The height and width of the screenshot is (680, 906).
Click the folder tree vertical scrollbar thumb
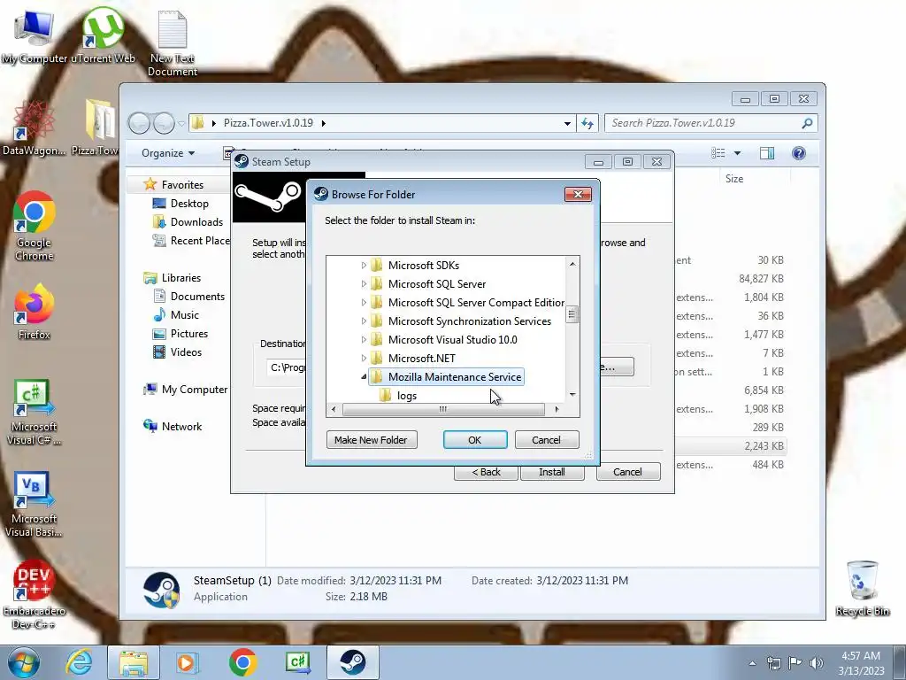[572, 314]
